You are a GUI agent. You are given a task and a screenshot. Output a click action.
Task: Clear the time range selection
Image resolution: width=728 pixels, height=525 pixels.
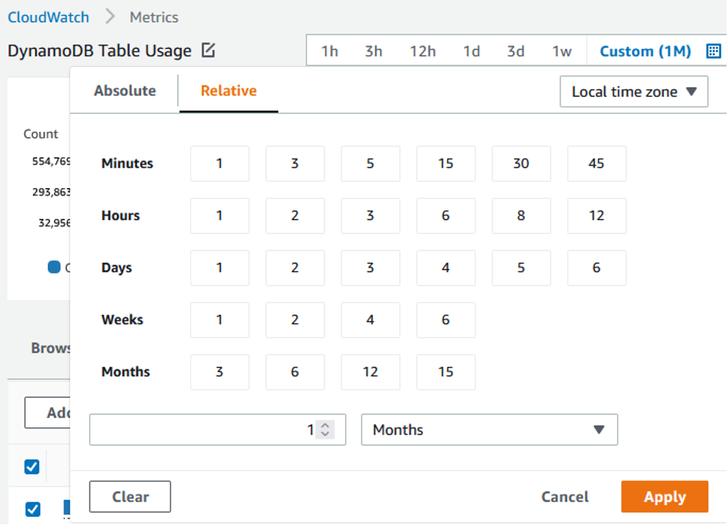click(x=130, y=497)
